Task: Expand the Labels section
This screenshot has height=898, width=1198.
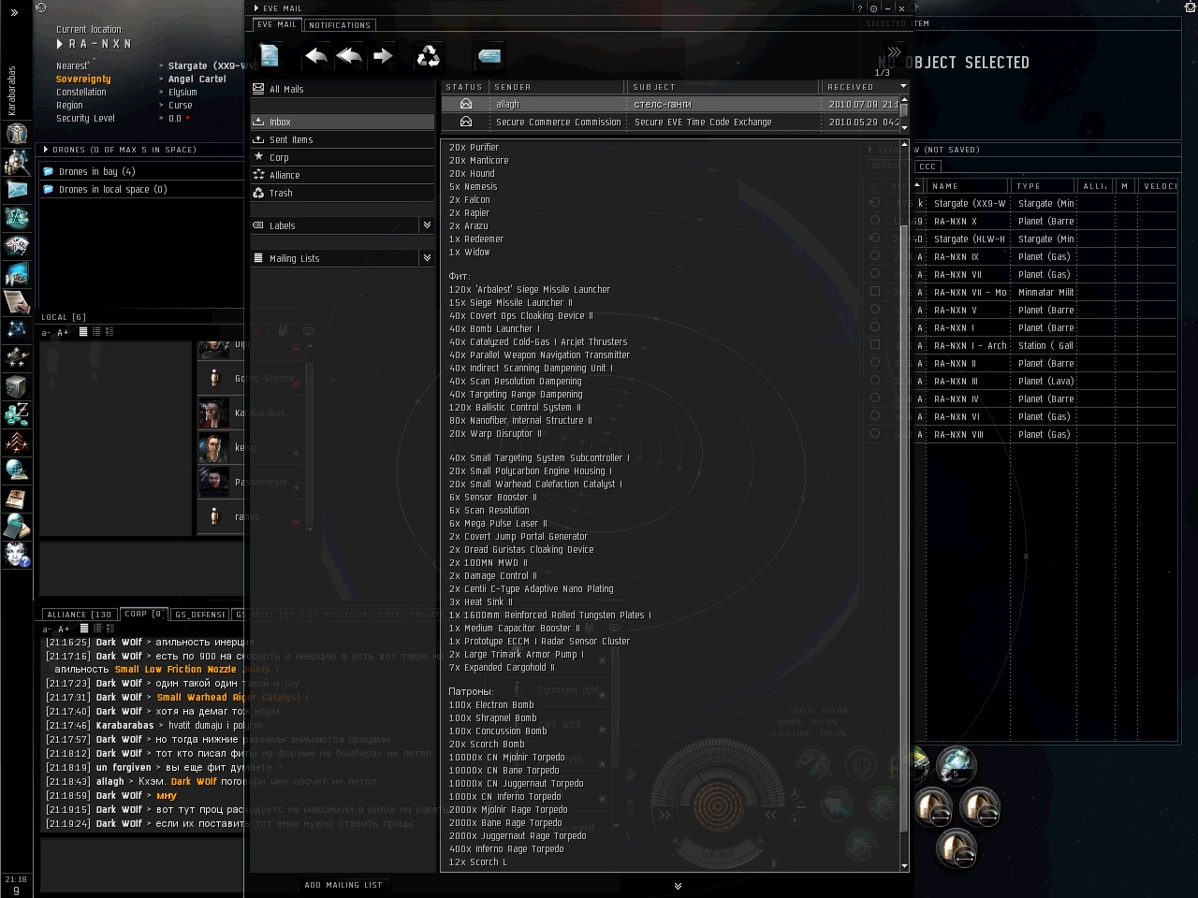Action: point(427,225)
